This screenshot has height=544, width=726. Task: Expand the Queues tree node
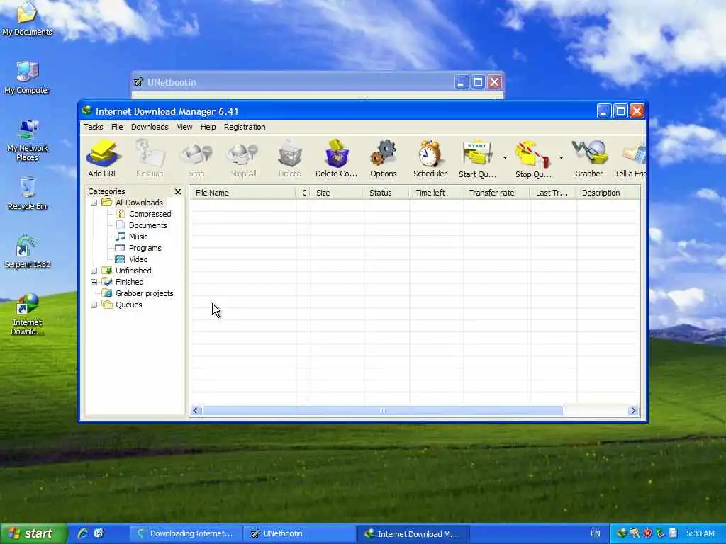click(94, 305)
